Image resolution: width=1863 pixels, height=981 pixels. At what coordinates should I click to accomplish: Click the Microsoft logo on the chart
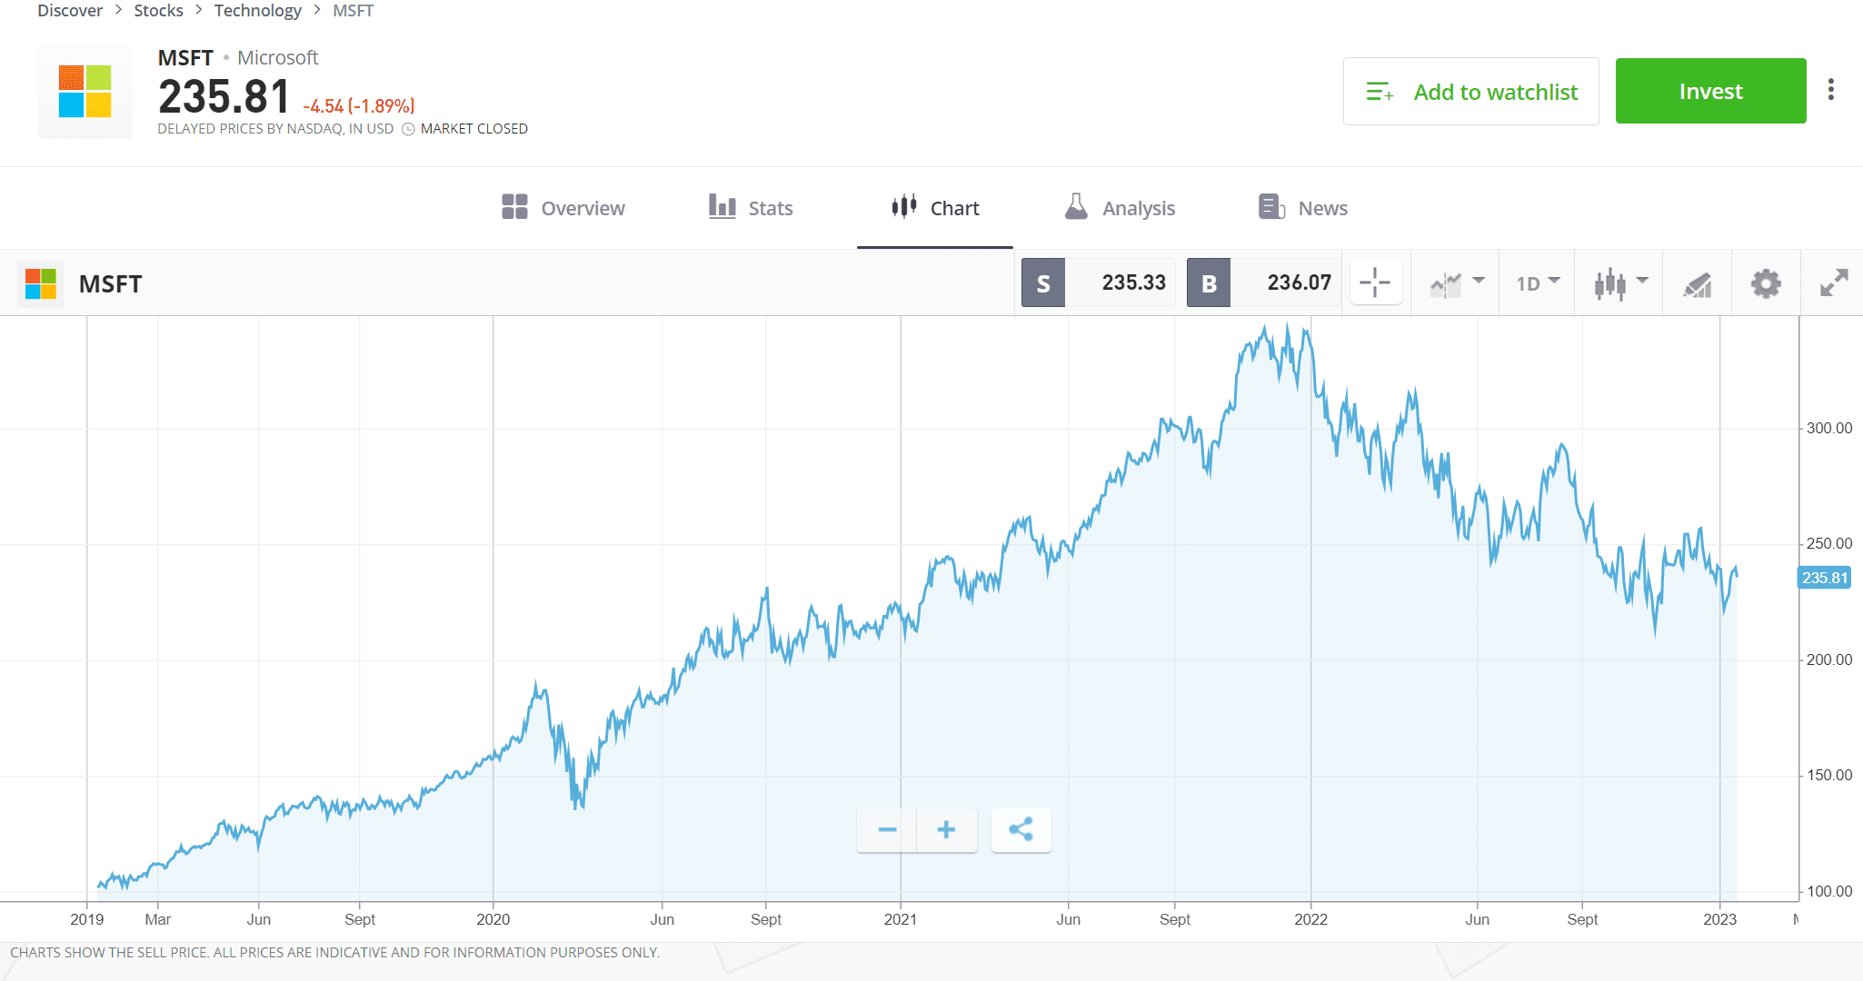(x=40, y=282)
